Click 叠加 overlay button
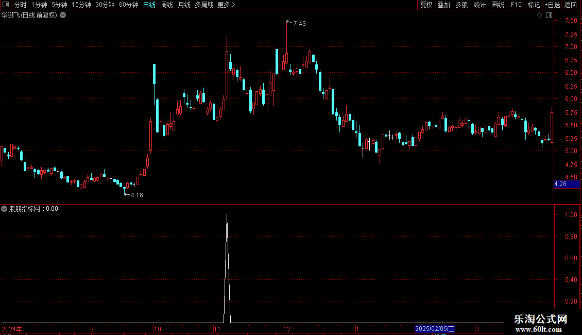582x335 pixels. [443, 5]
